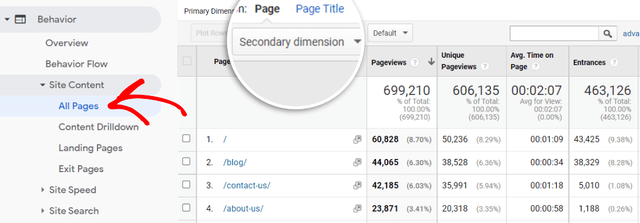Open /contact-us/ in new window icon
The image size is (640, 223).
[357, 186]
